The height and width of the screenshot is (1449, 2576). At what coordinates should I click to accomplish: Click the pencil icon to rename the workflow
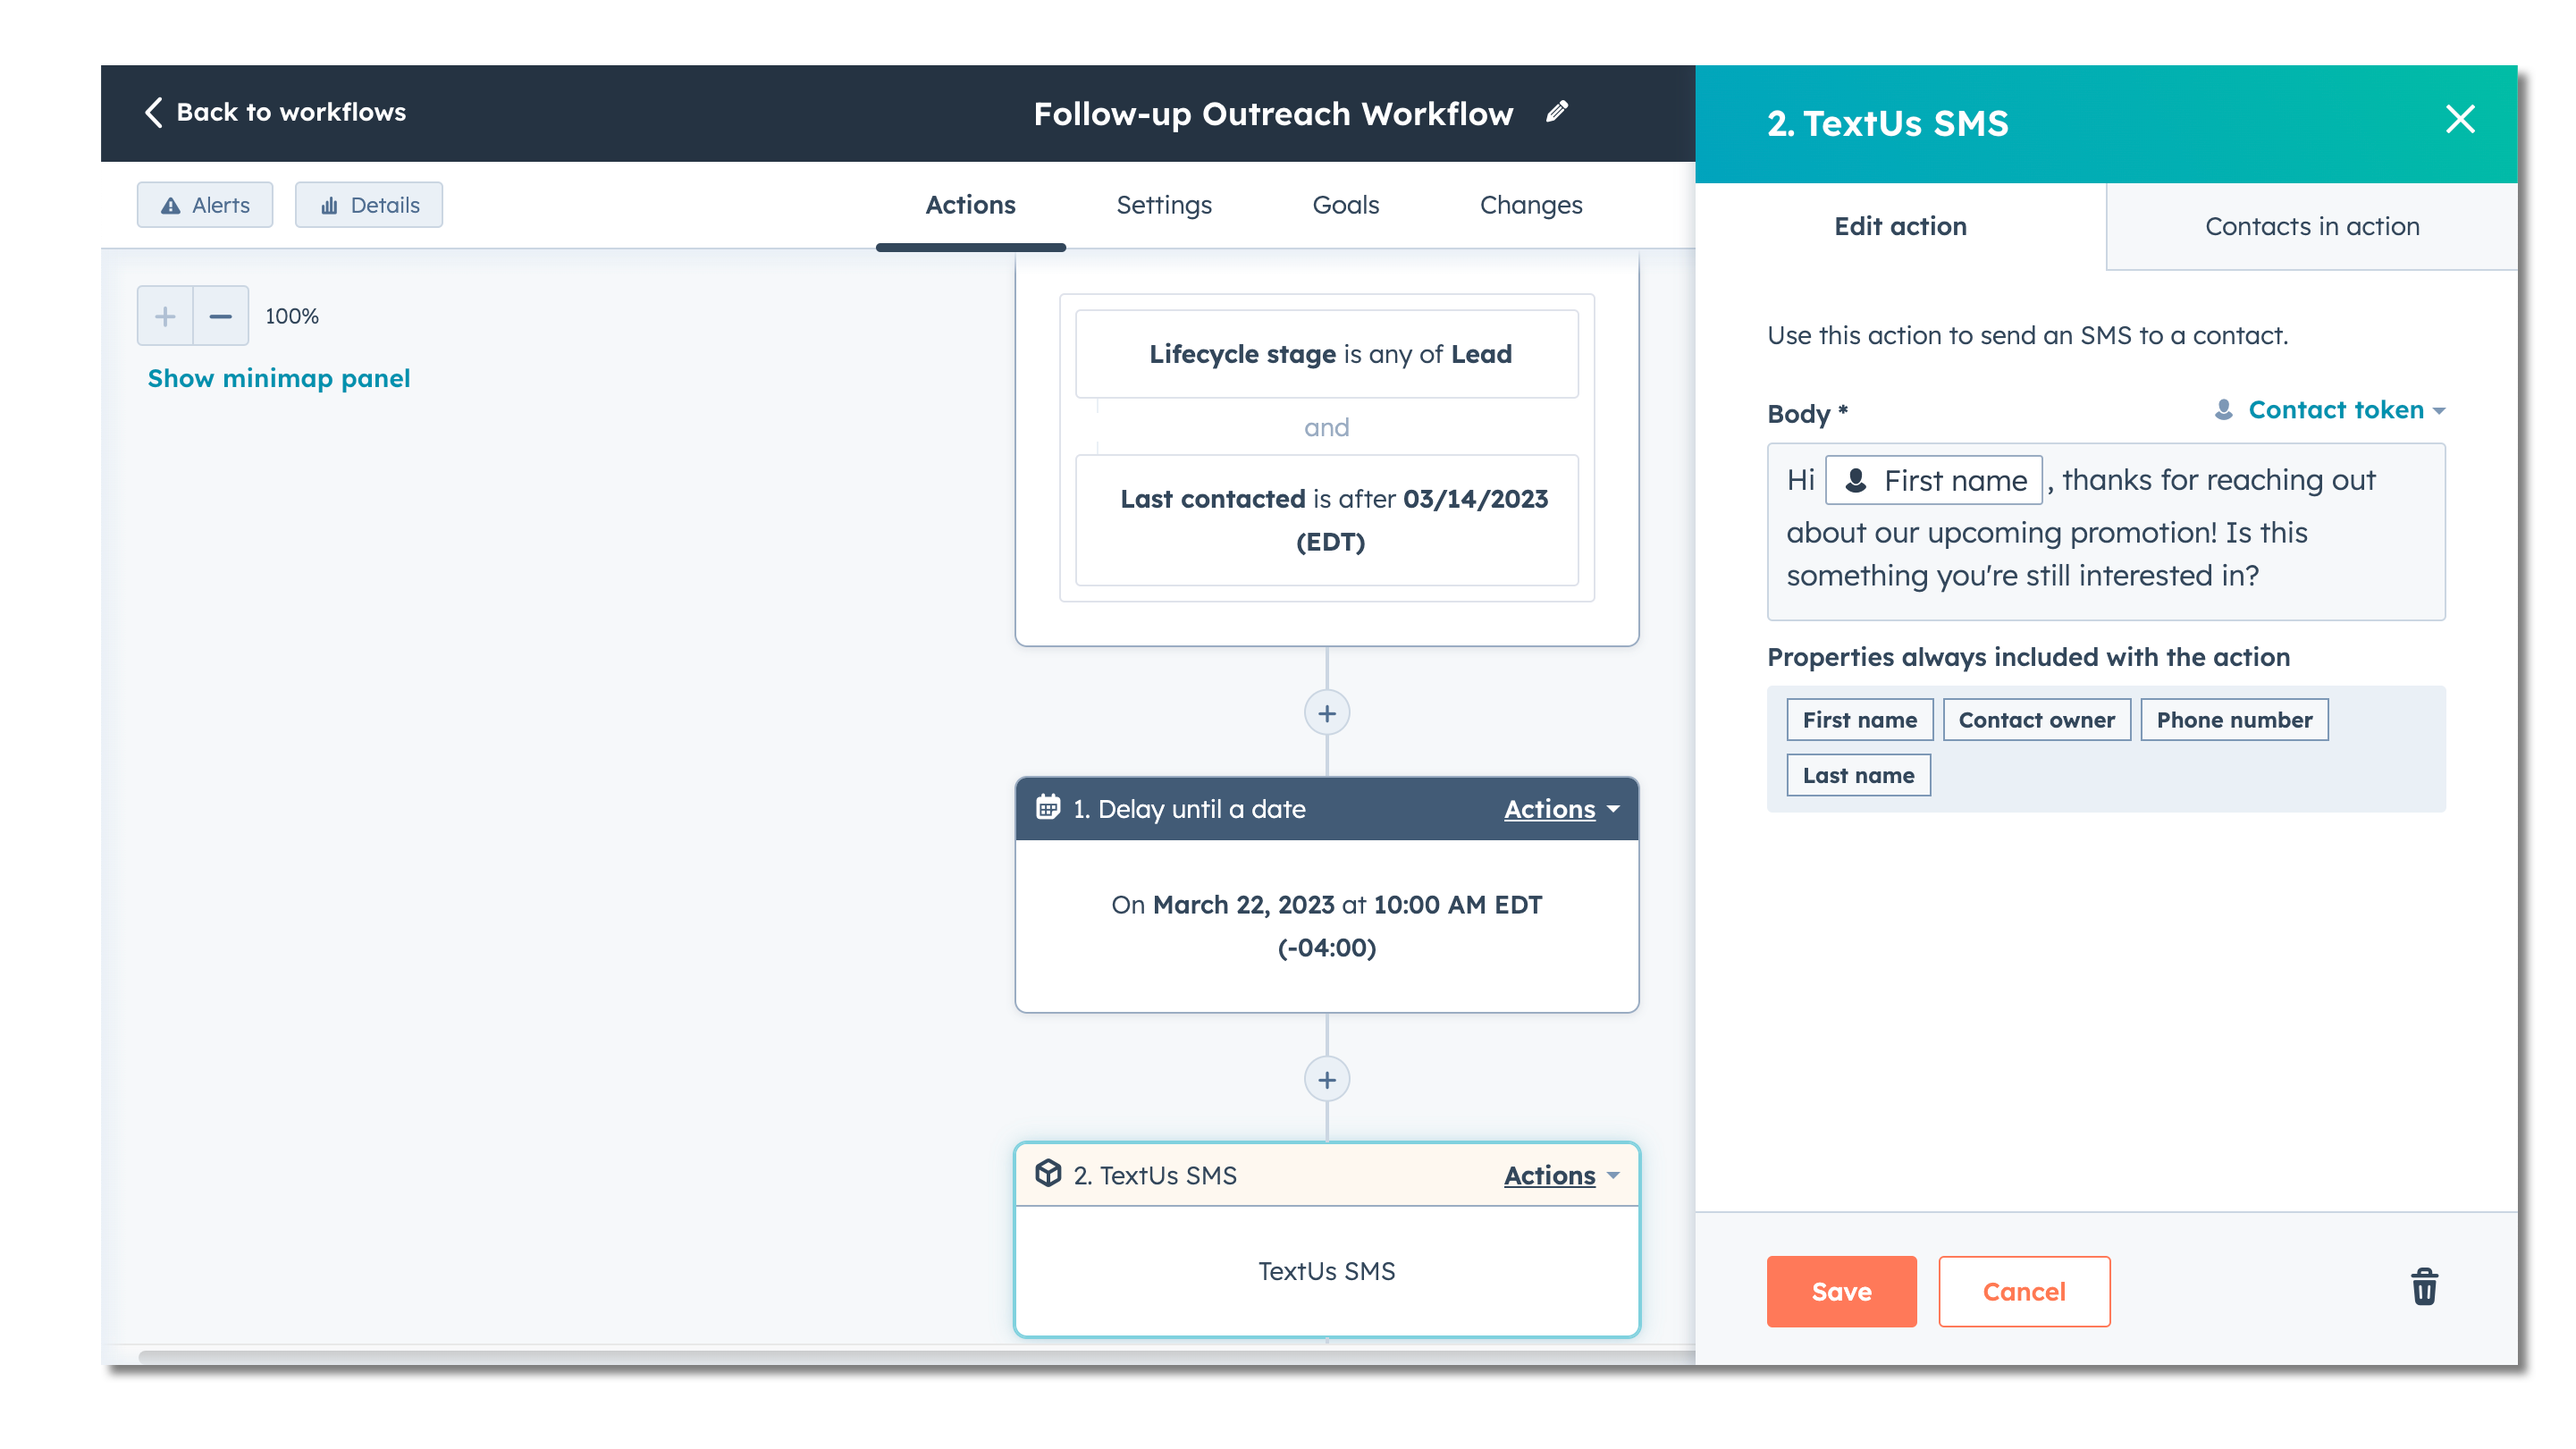[1557, 111]
